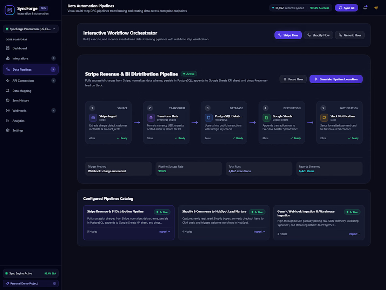Open the notifications bell
The width and height of the screenshot is (386, 290).
365,8
